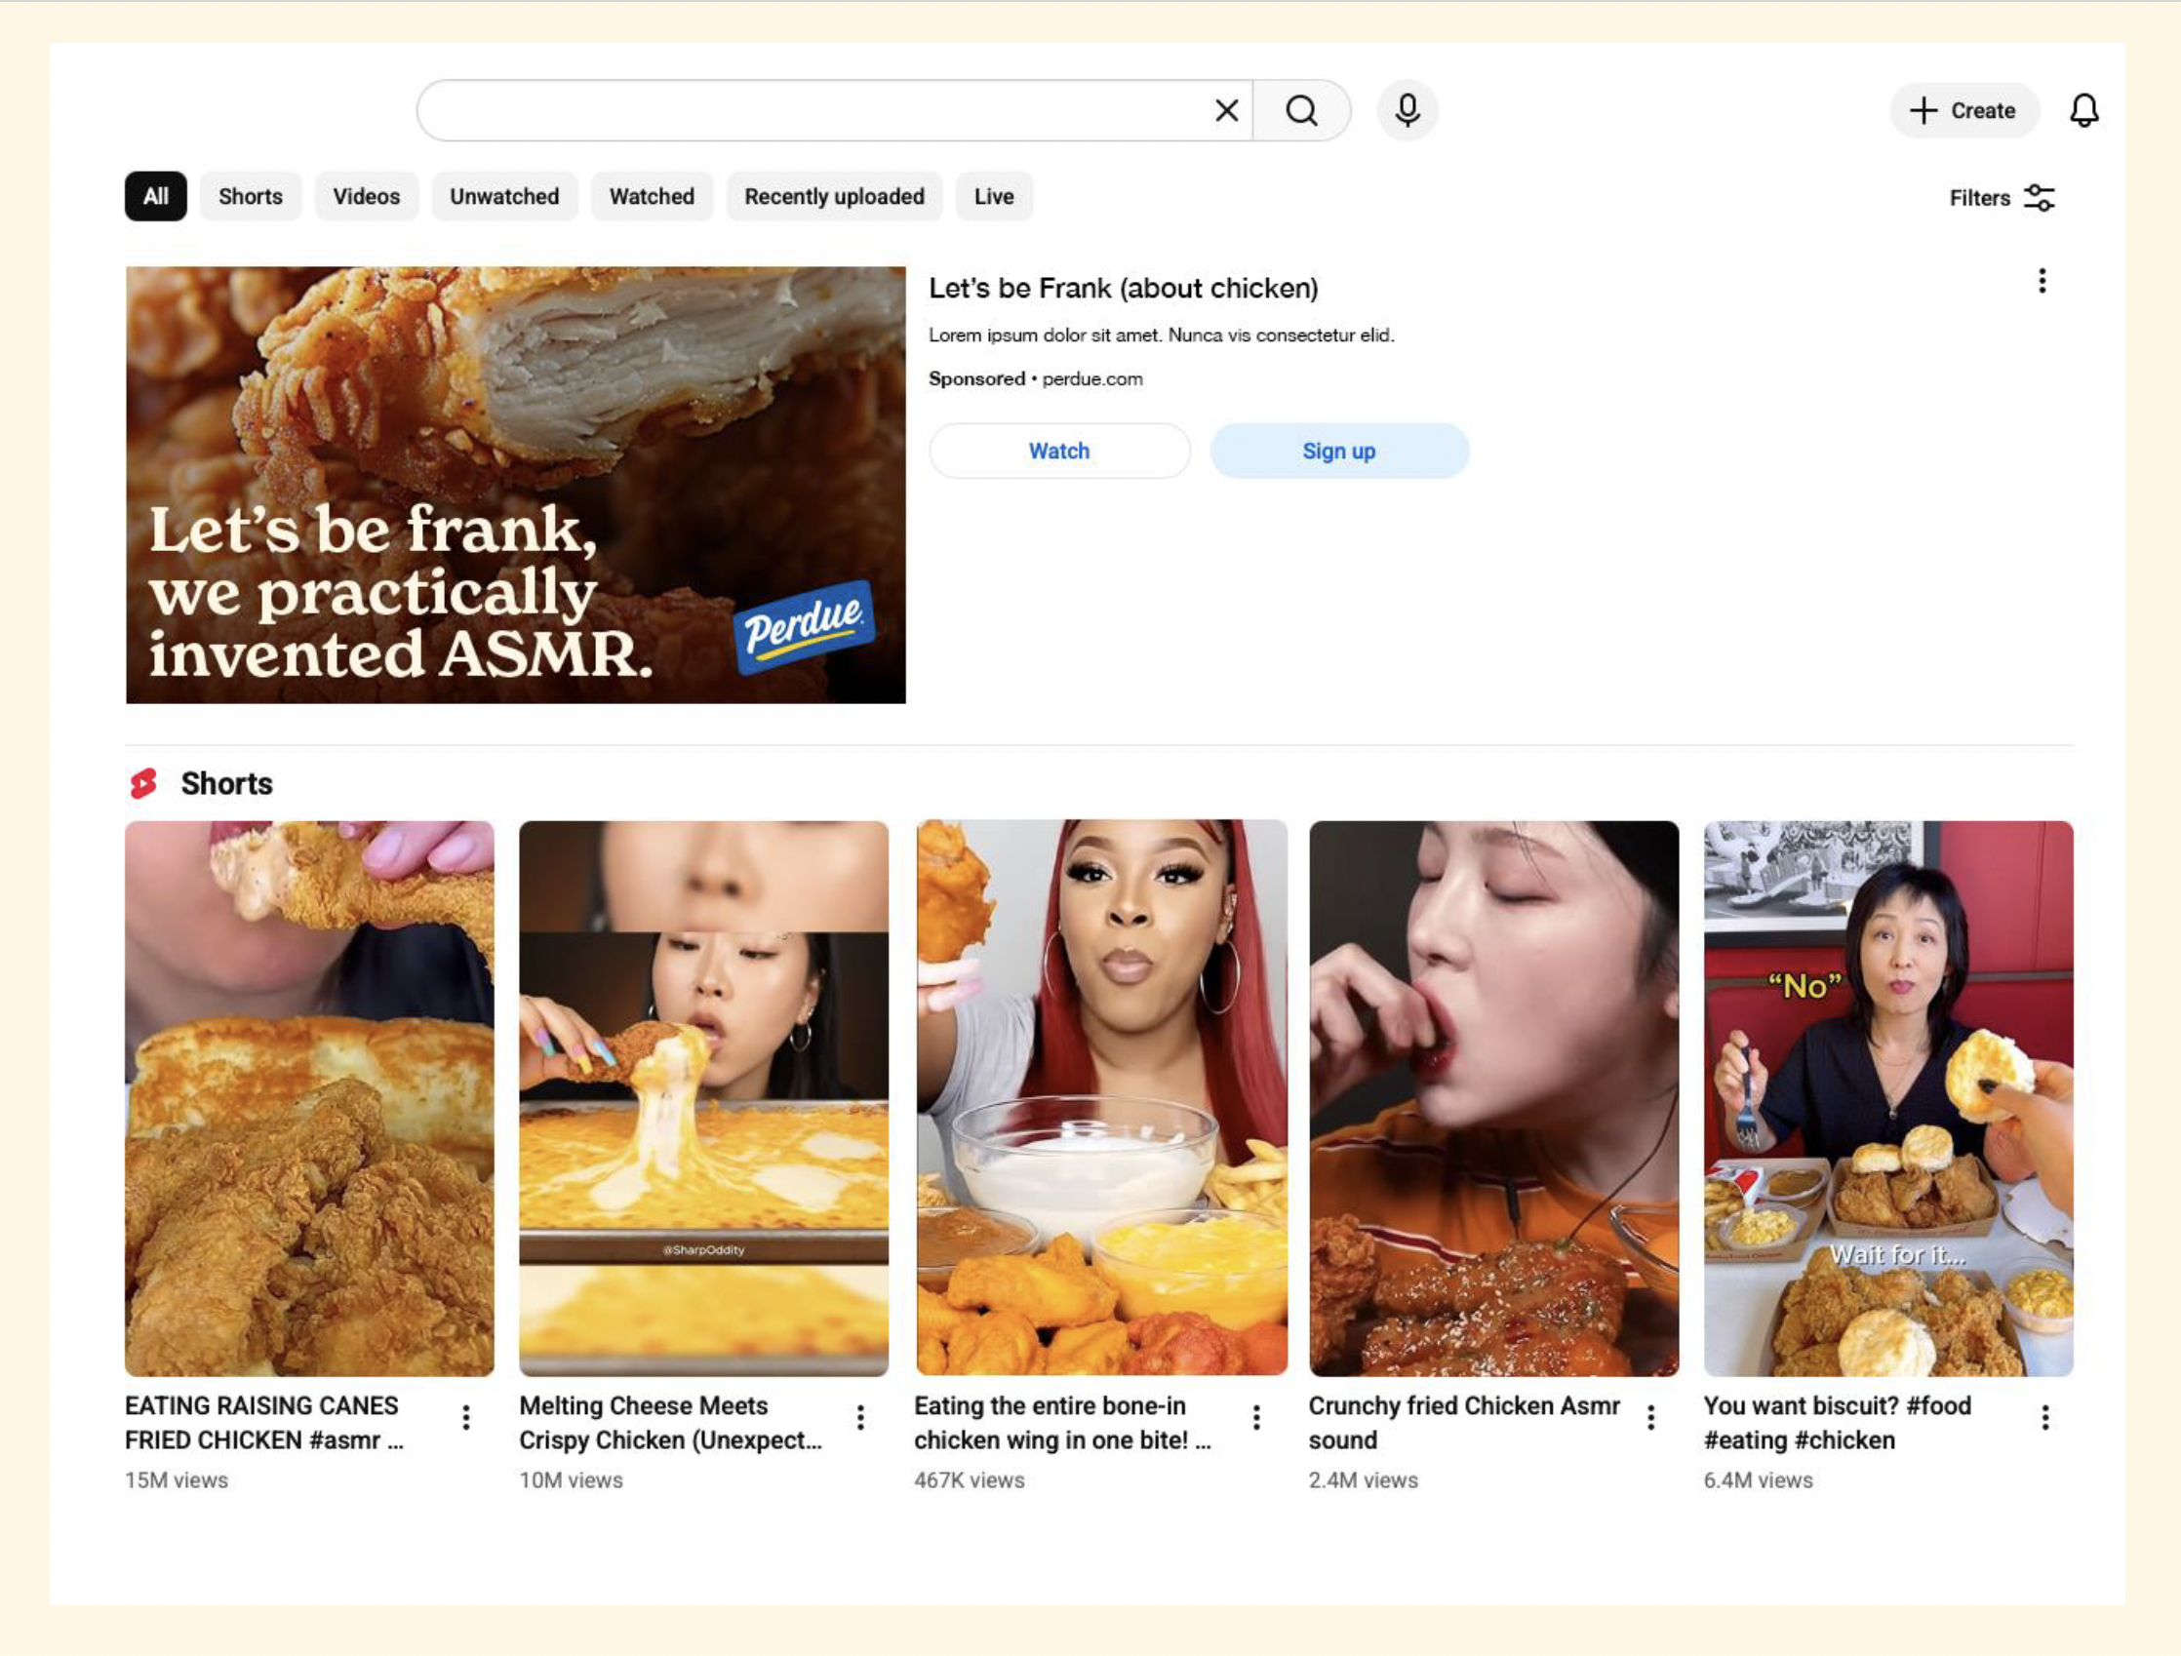
Task: Click title EATING RAISING CANES FRIED CHICKEN
Action: click(264, 1422)
